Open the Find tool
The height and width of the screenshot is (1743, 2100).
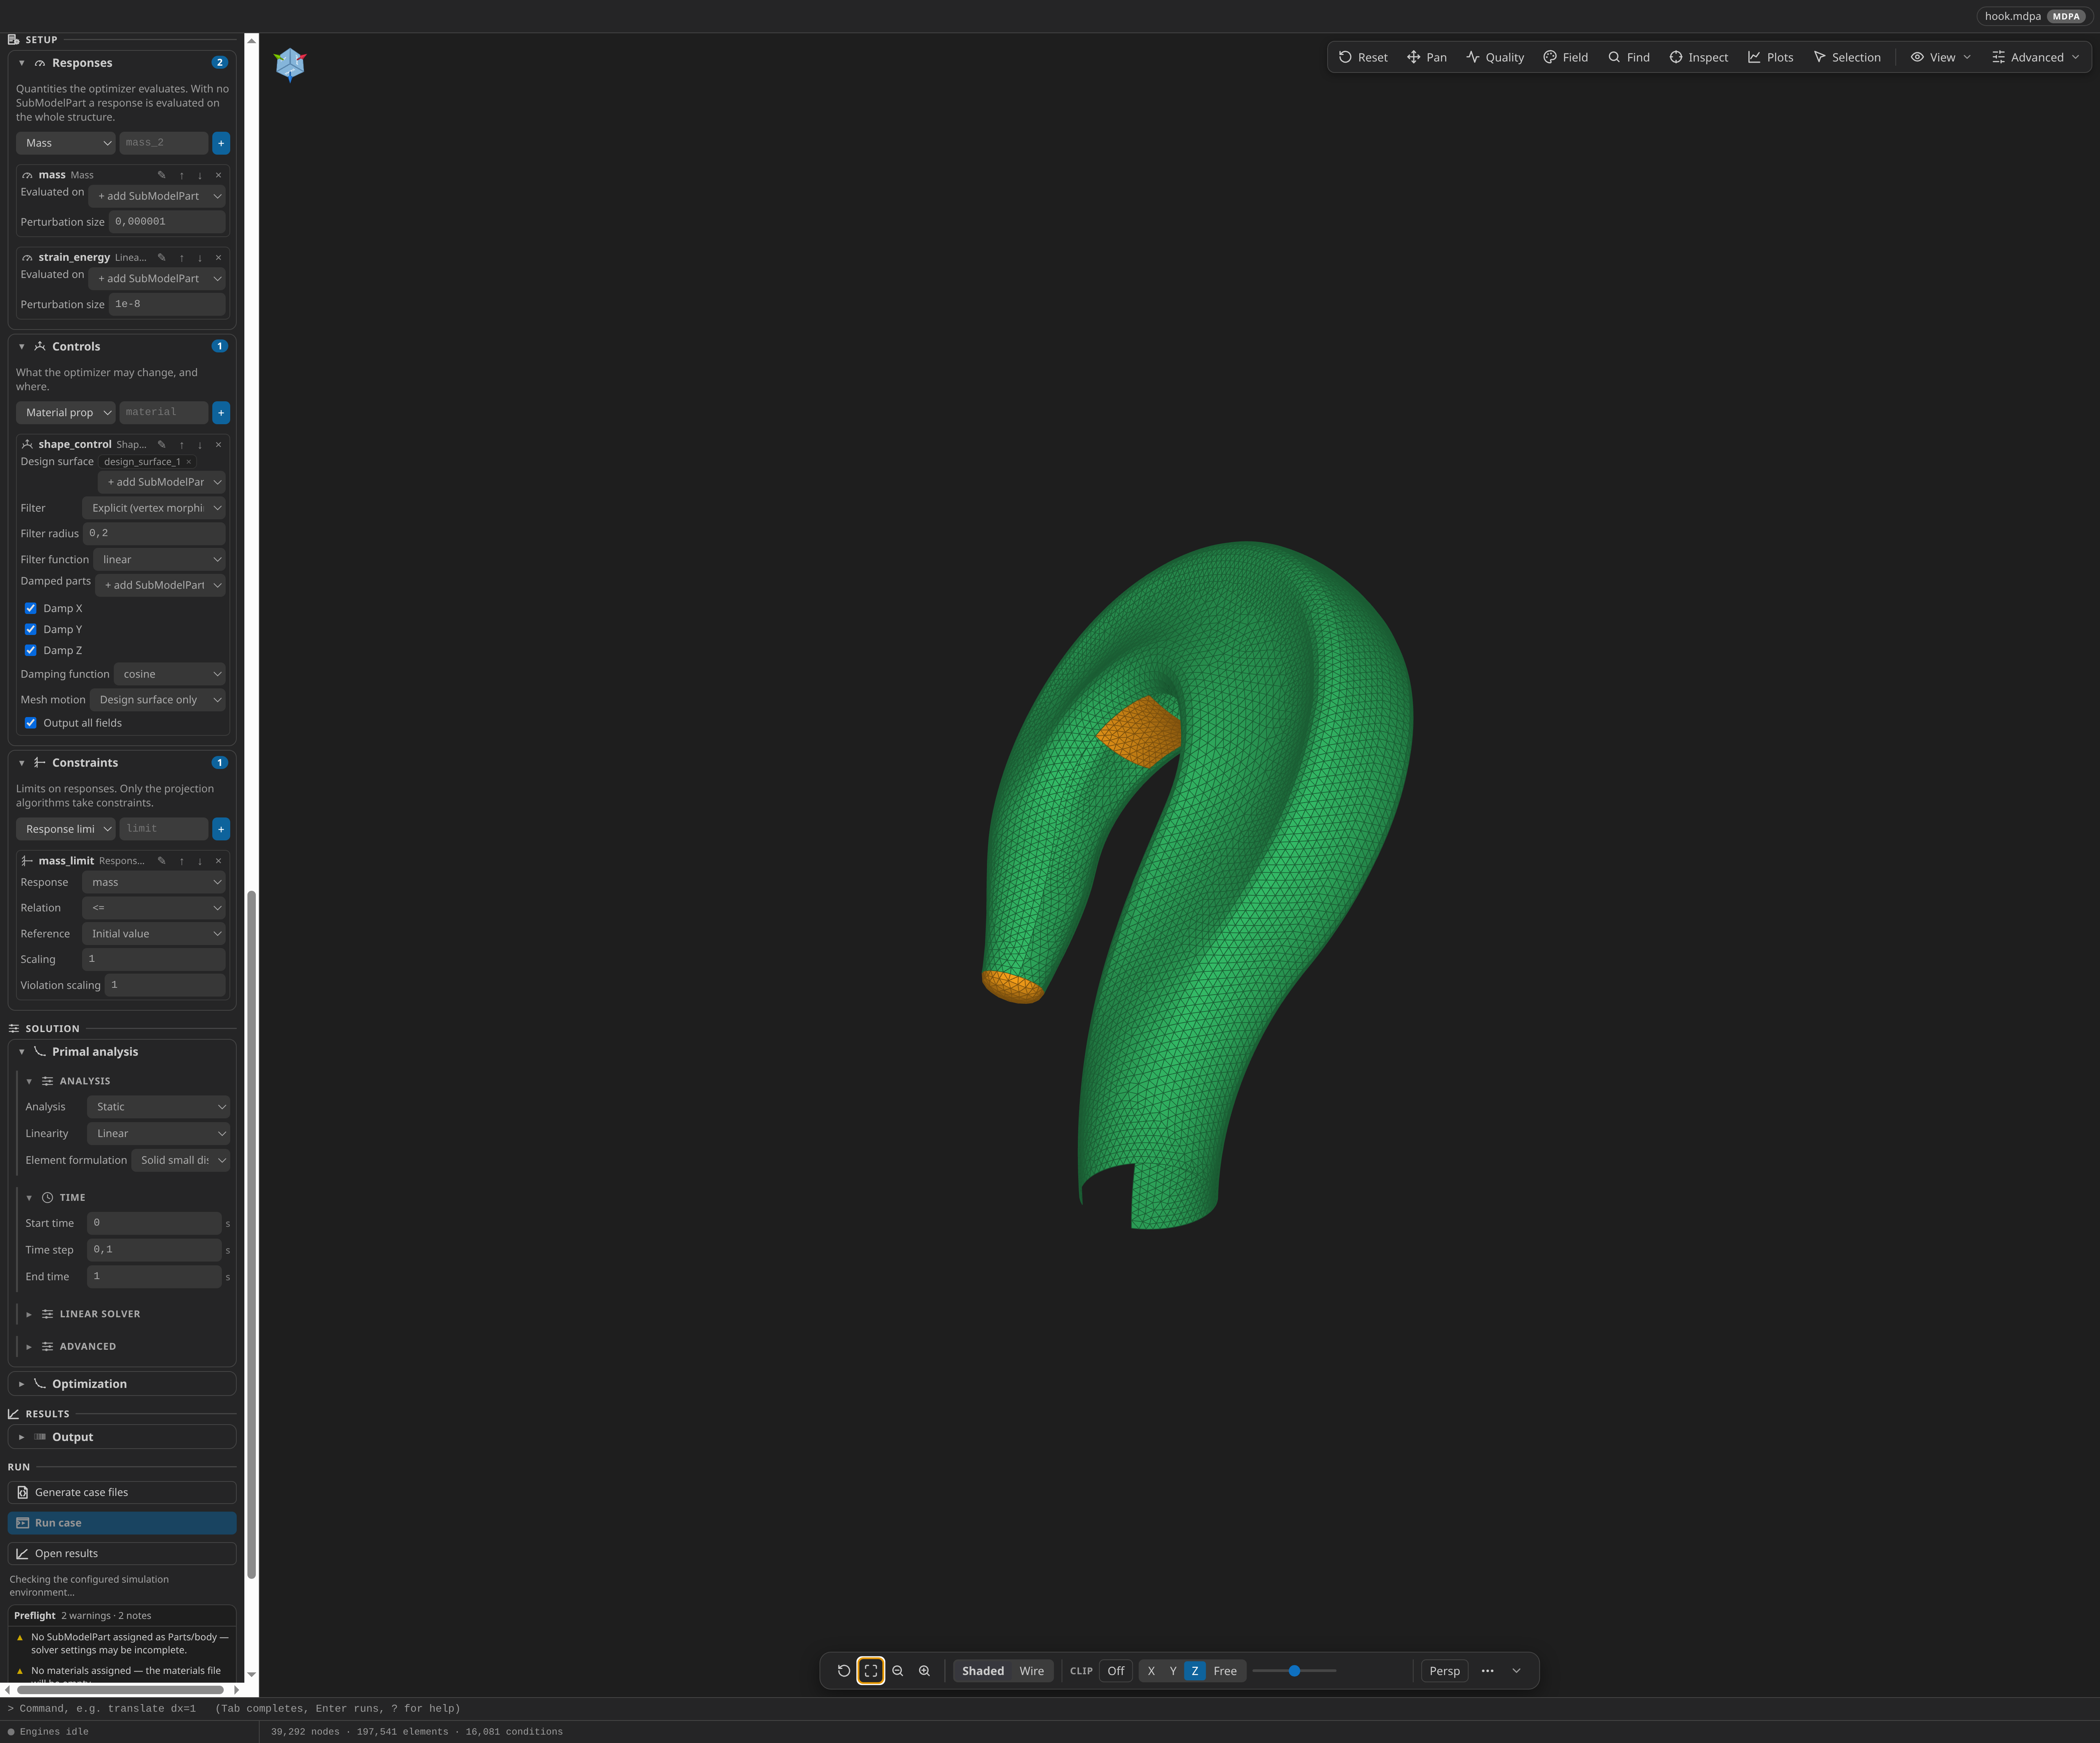(x=1628, y=57)
